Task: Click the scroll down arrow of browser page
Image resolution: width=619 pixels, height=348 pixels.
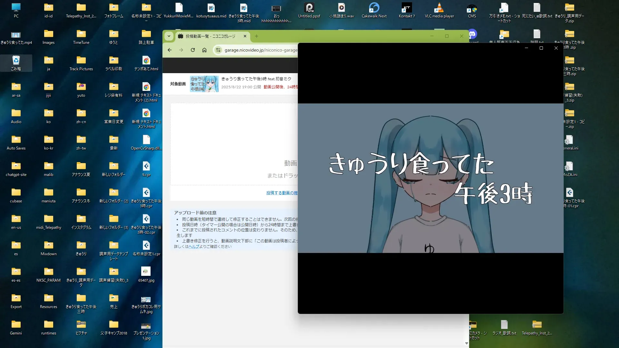Action: click(x=467, y=343)
